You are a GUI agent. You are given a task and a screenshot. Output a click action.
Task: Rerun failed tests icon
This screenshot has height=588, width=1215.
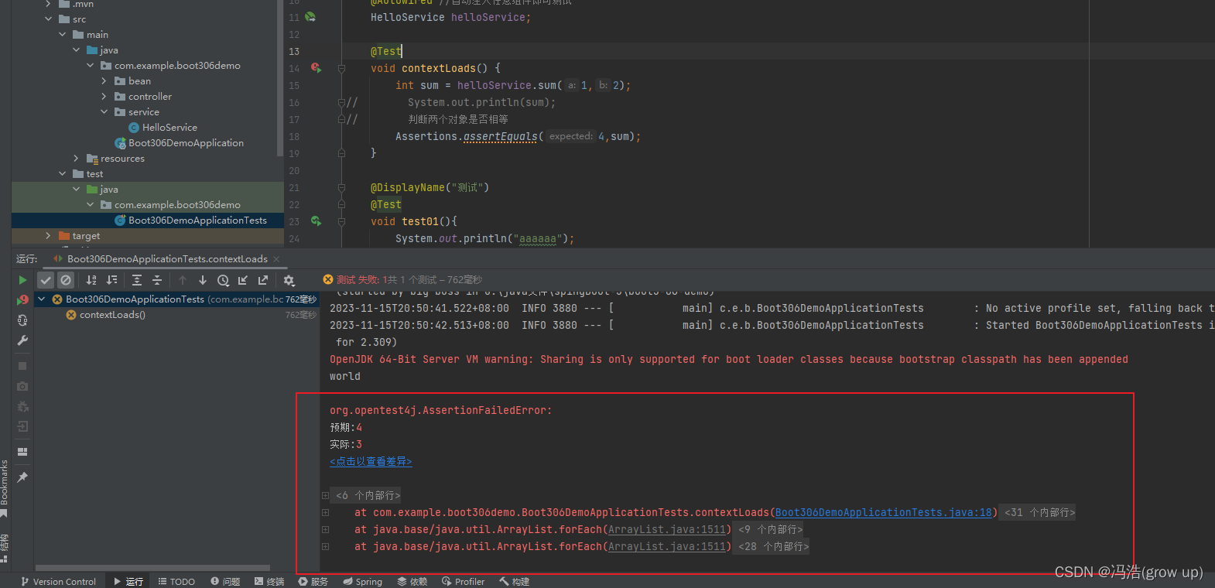click(x=22, y=299)
